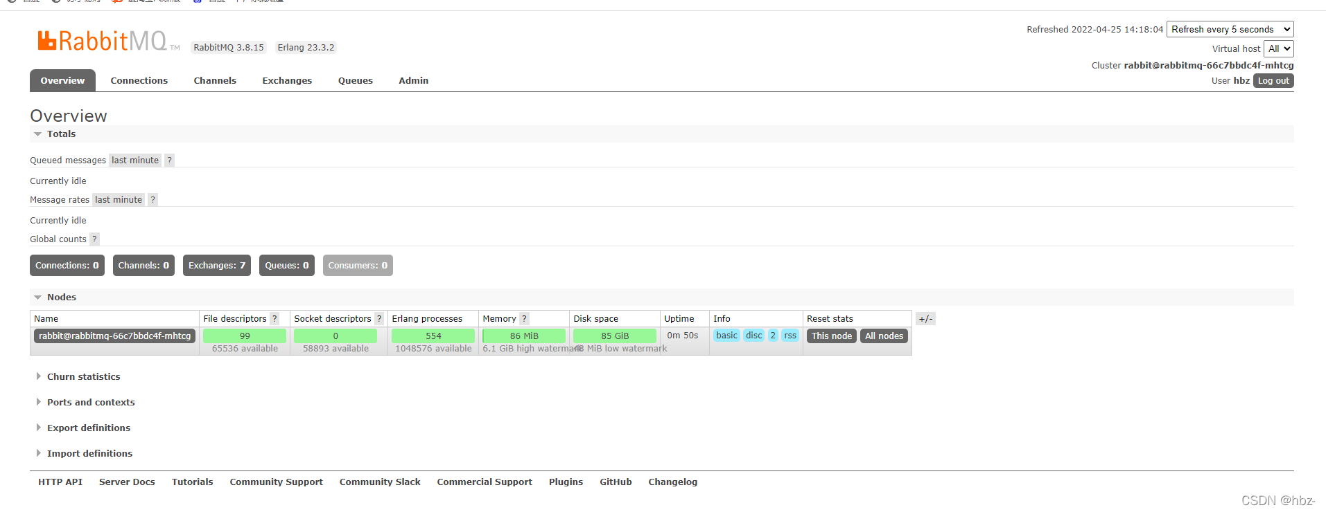
Task: Change Message rates last minute range
Action: pos(119,200)
